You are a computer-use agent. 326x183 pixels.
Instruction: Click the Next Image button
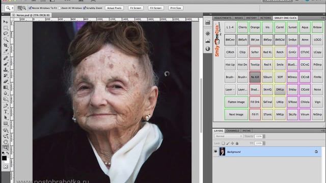pos(236,114)
